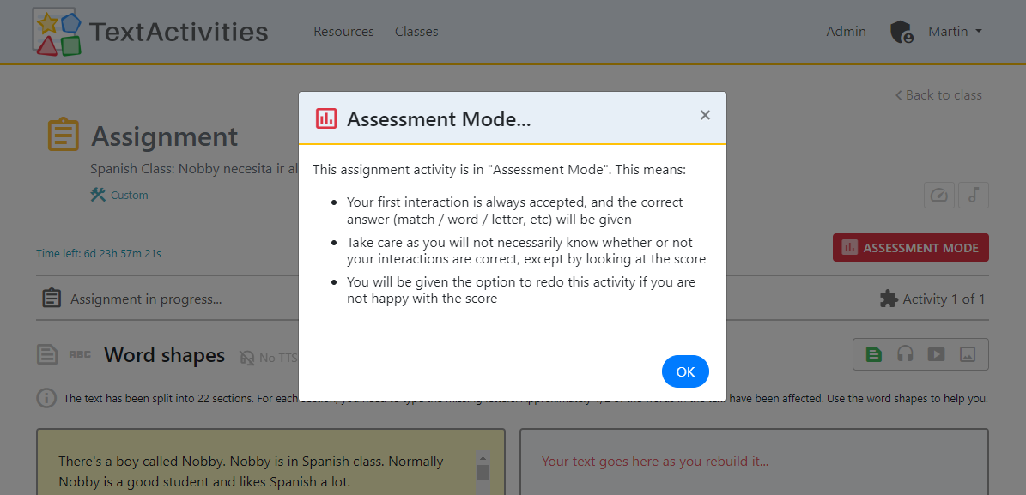Click the speedometer gauge icon button

point(939,196)
